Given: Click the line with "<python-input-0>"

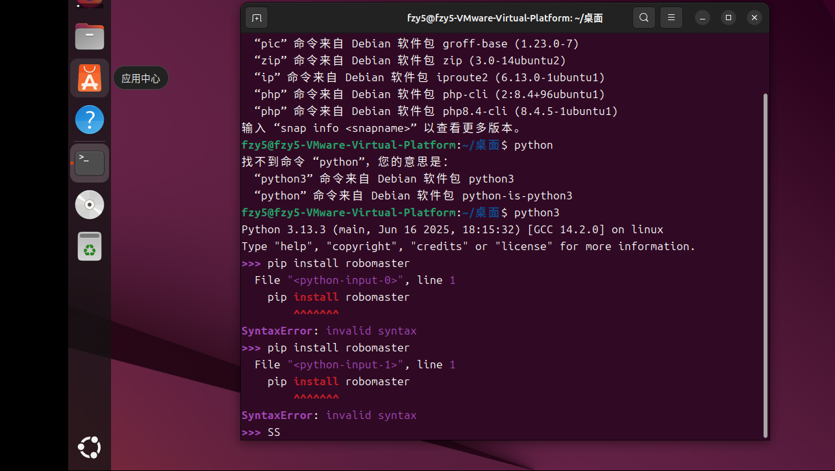Looking at the screenshot, I should click(x=355, y=281).
